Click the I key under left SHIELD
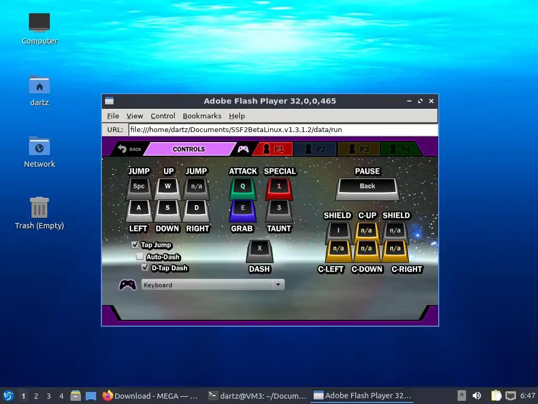The image size is (538, 404). 338,232
